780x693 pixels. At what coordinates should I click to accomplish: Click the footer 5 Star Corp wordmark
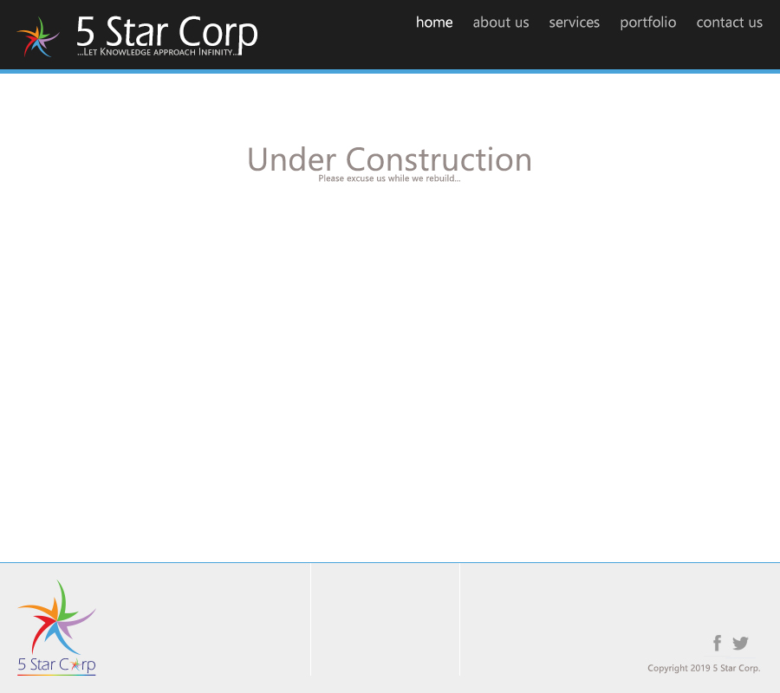[x=56, y=664]
